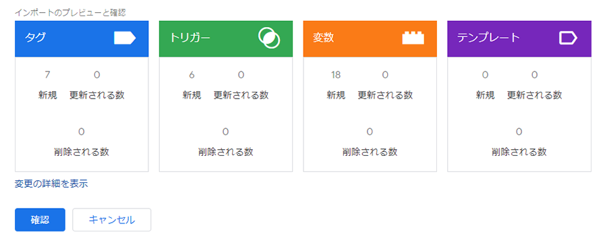
Task: Cancel import with キャンセル button
Action: coord(112,220)
